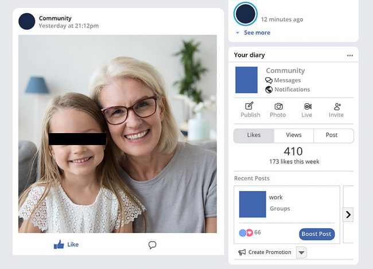The height and width of the screenshot is (269, 373).
Task: Click the thumbs-up Like icon under the post
Action: click(59, 244)
